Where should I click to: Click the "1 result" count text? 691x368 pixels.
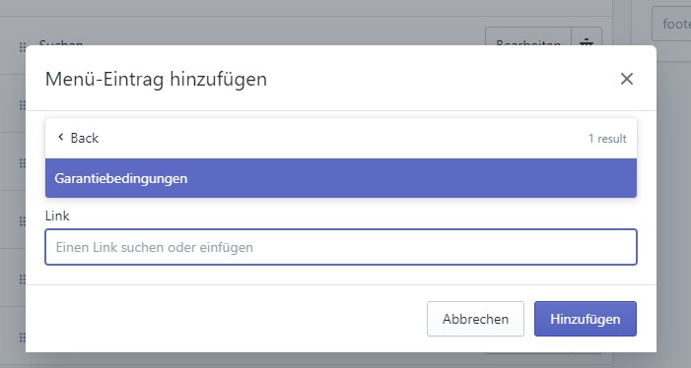pyautogui.click(x=607, y=139)
